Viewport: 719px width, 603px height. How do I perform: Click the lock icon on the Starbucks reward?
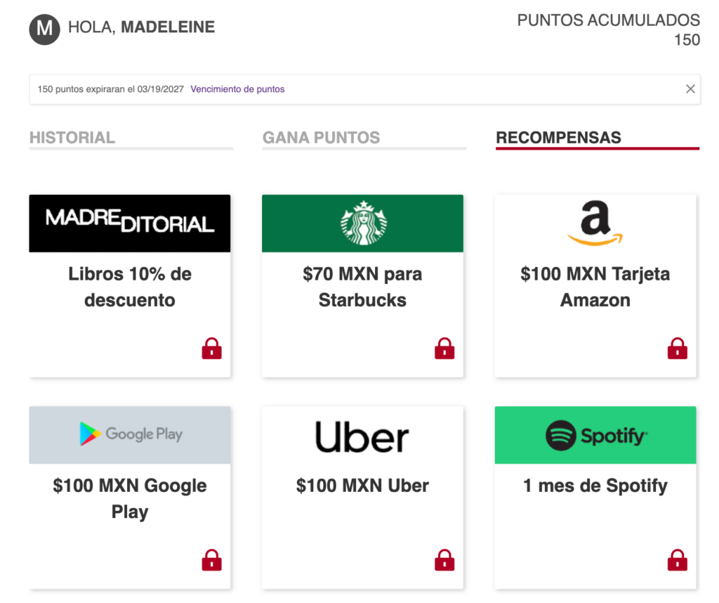tap(444, 348)
